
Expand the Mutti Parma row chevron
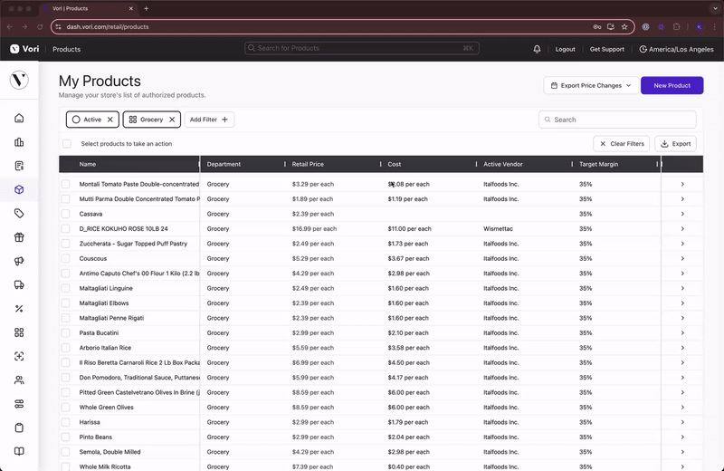682,199
